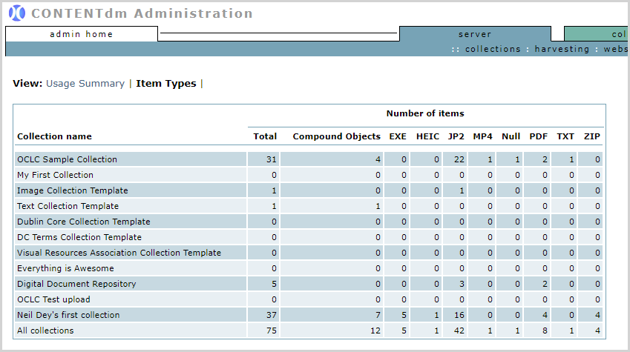Image resolution: width=630 pixels, height=352 pixels.
Task: Click the ZIP column header
Action: point(592,136)
